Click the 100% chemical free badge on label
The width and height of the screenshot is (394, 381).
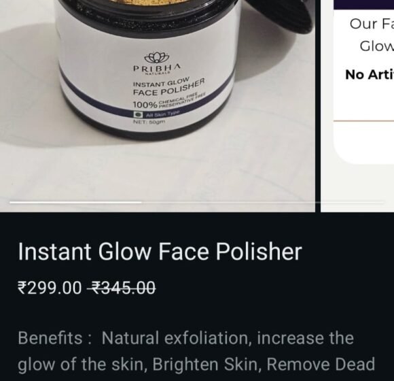(x=169, y=101)
